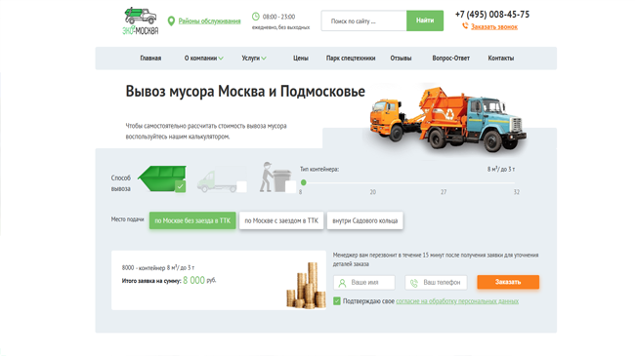
Task: Click the clock working hours icon
Action: tap(256, 17)
